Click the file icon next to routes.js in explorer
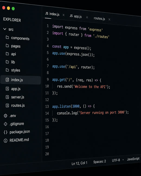Viewport: 141px width, 176px height. [7, 105]
